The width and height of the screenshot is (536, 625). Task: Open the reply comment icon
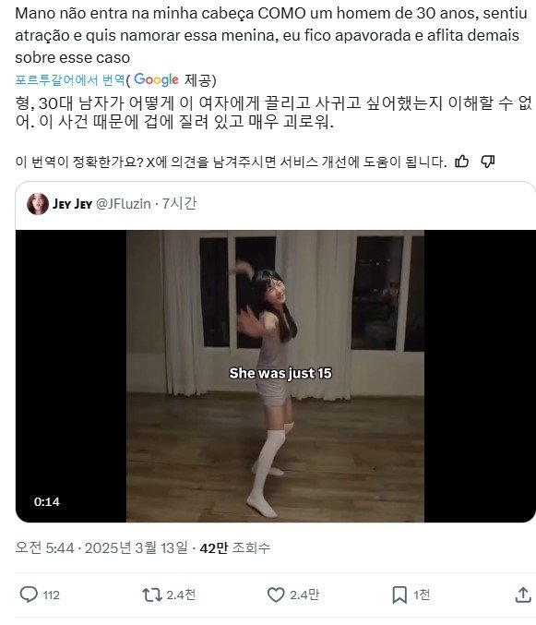click(x=29, y=595)
